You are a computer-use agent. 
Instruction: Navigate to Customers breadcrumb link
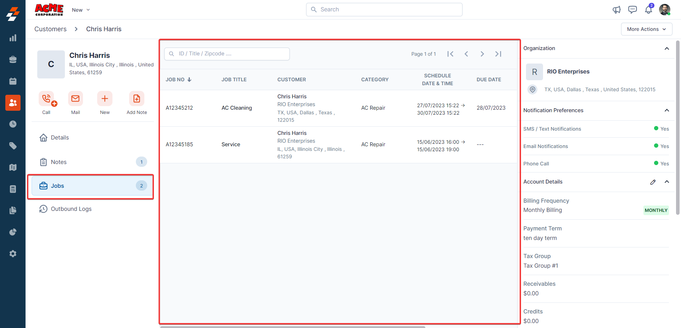[50, 29]
